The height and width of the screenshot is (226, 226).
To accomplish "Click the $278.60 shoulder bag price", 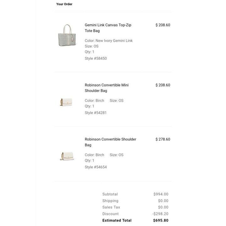I will (163, 139).
